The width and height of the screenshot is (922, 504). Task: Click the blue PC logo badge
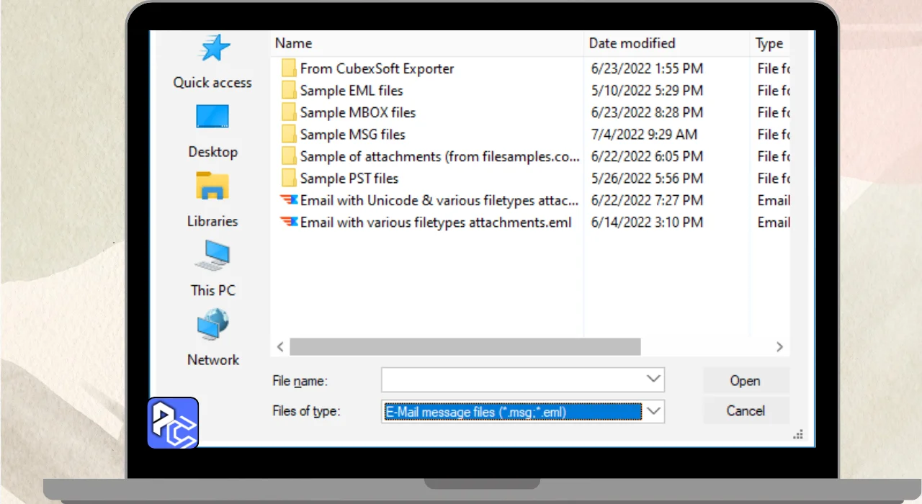click(173, 423)
